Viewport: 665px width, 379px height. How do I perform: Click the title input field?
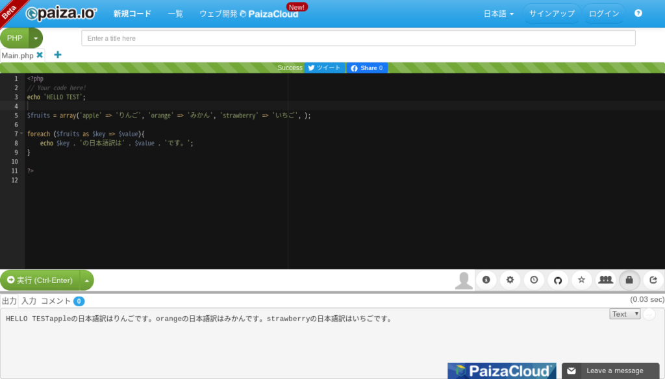point(357,38)
